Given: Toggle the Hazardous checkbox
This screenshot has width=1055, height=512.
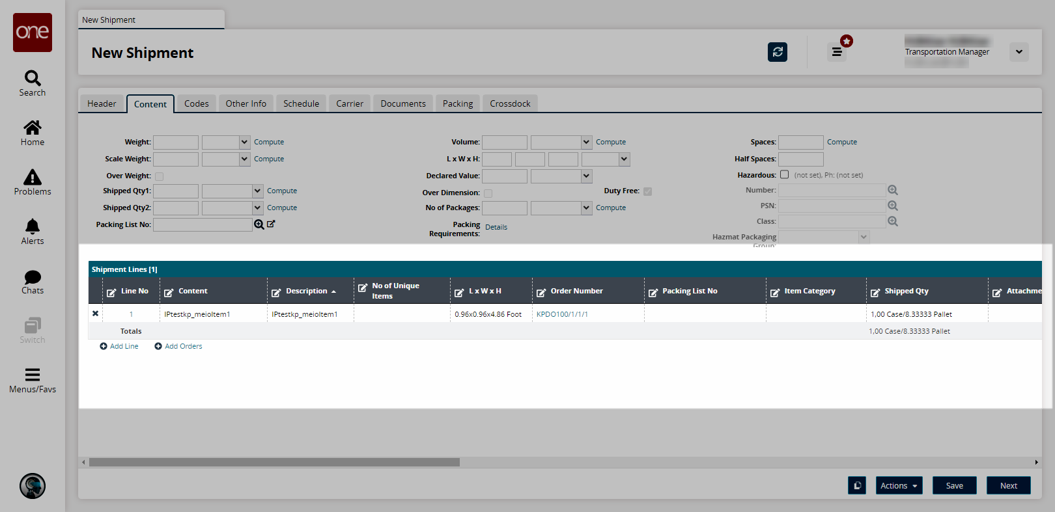Looking at the screenshot, I should (x=785, y=174).
